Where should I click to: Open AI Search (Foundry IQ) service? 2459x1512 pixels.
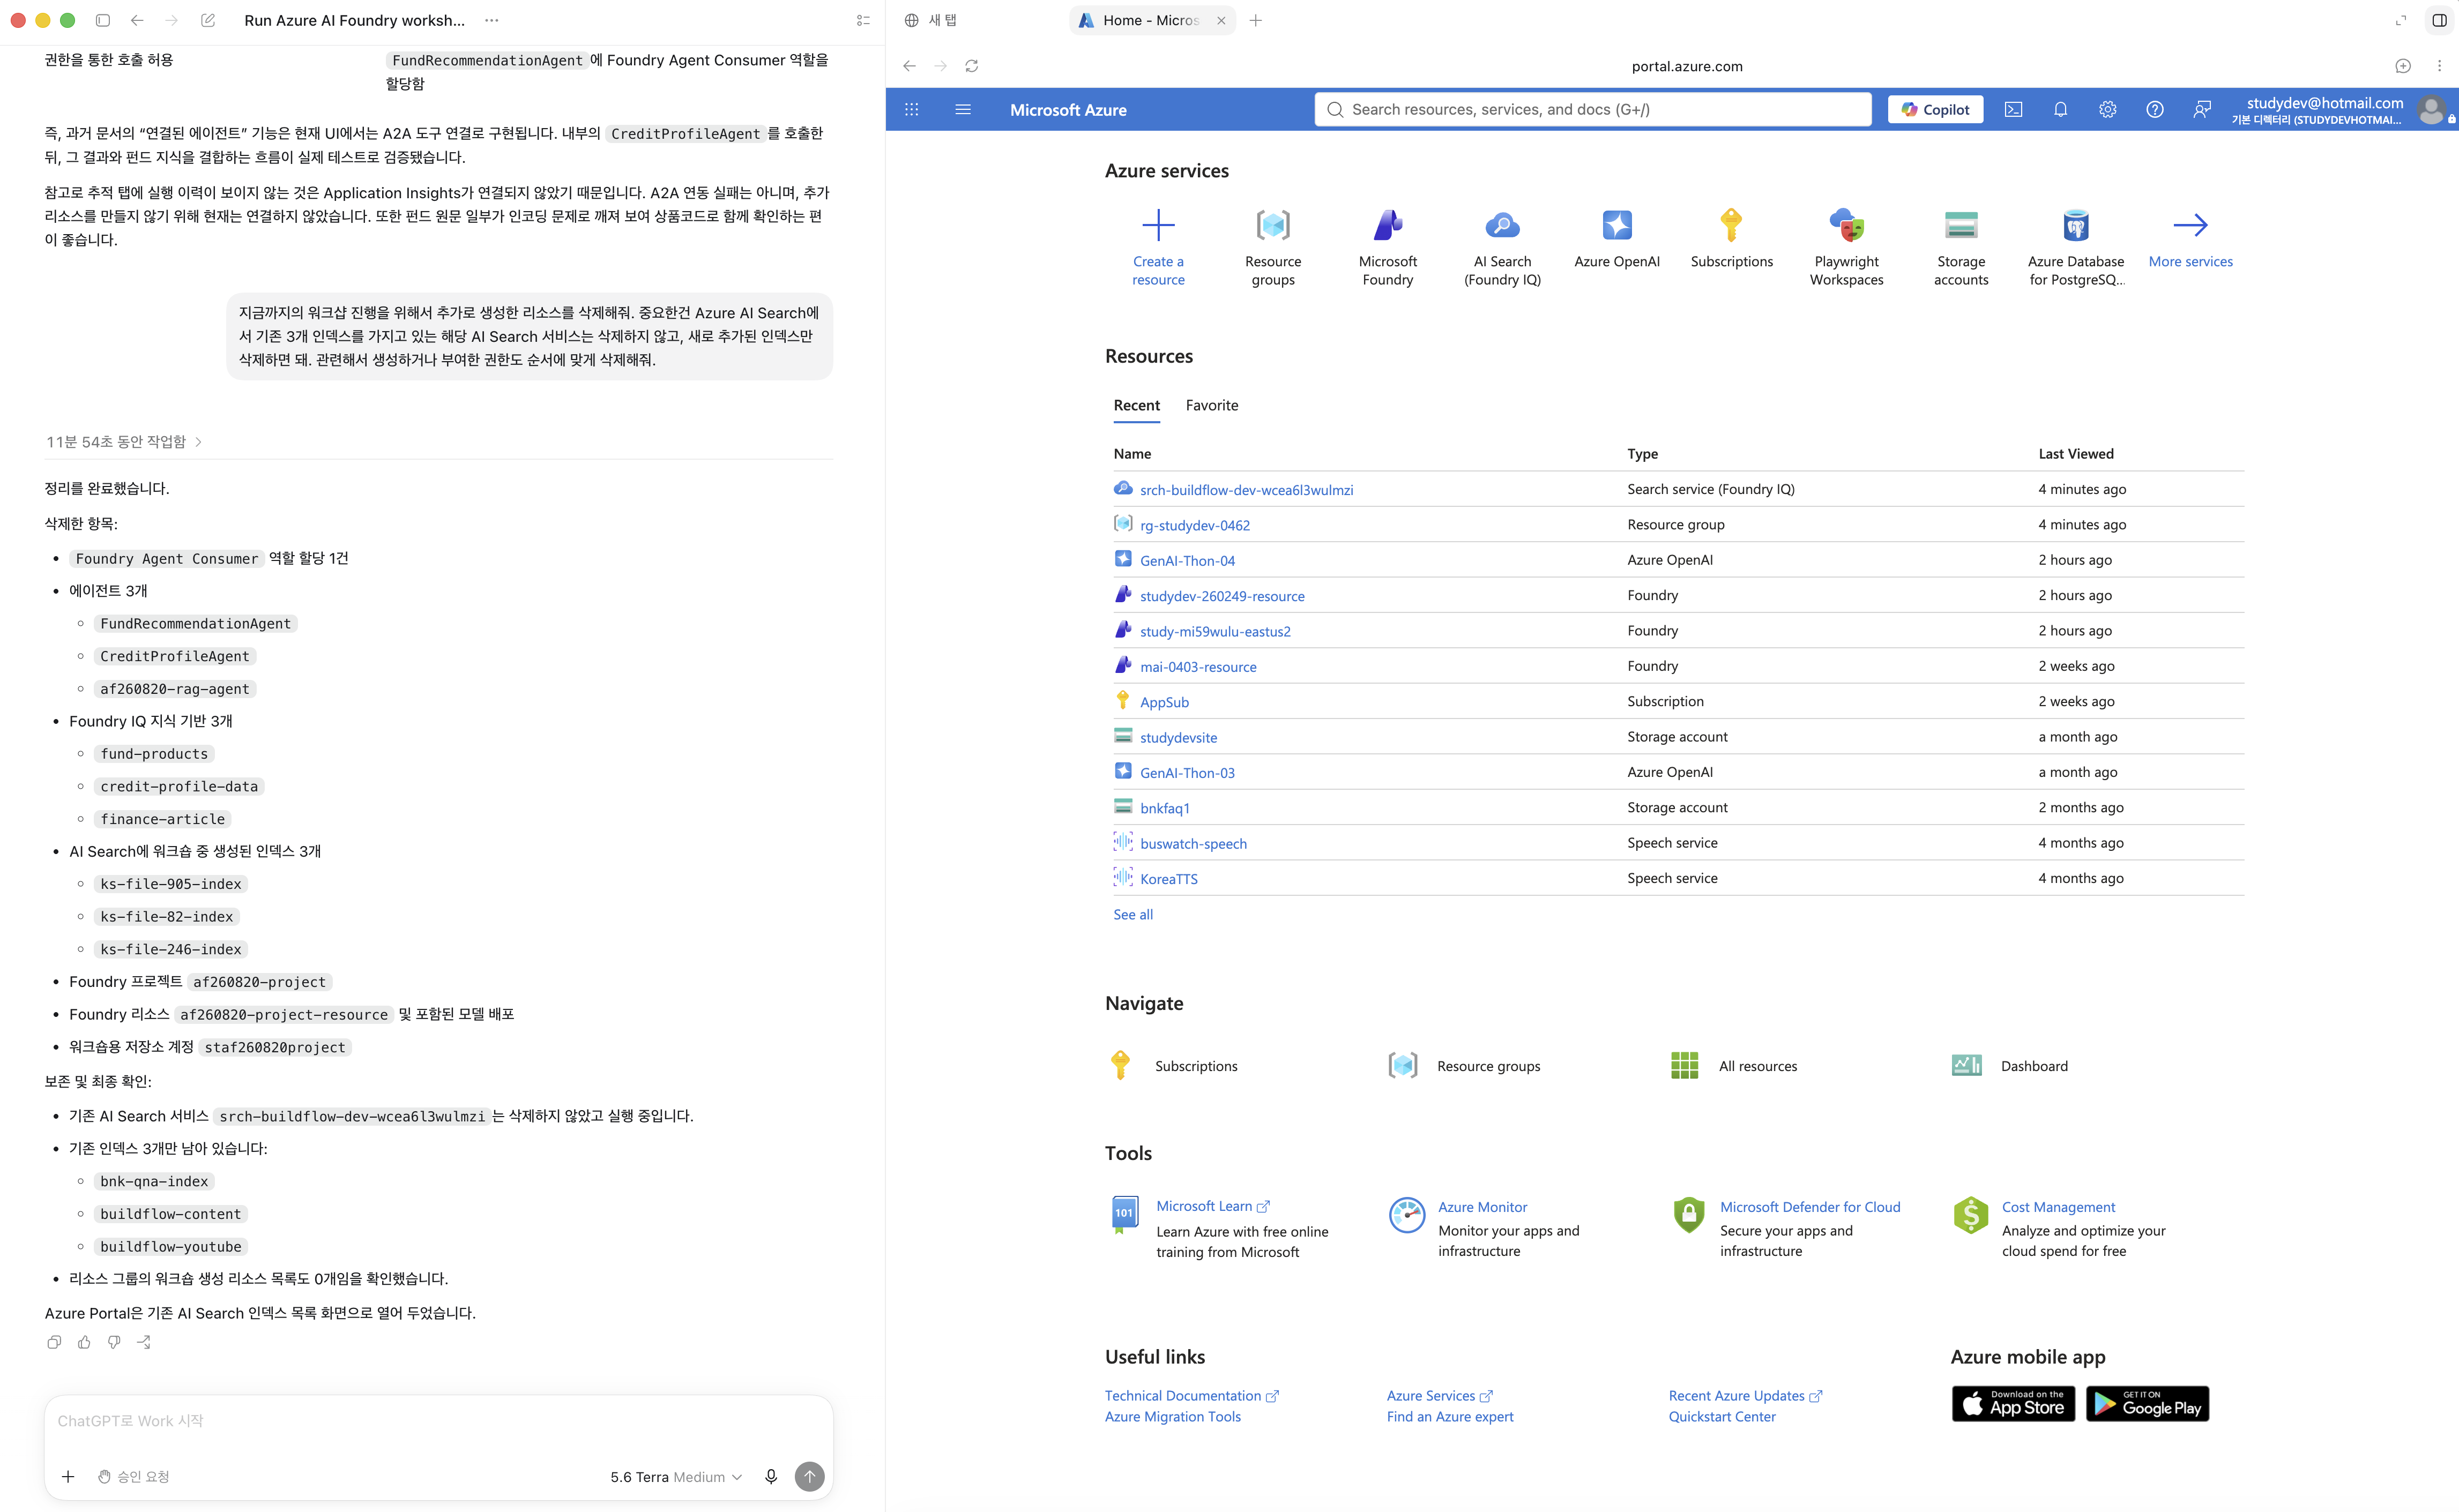click(x=1502, y=225)
